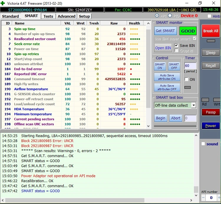
Task: Click the indicator under Break All button
Action: click(211, 41)
